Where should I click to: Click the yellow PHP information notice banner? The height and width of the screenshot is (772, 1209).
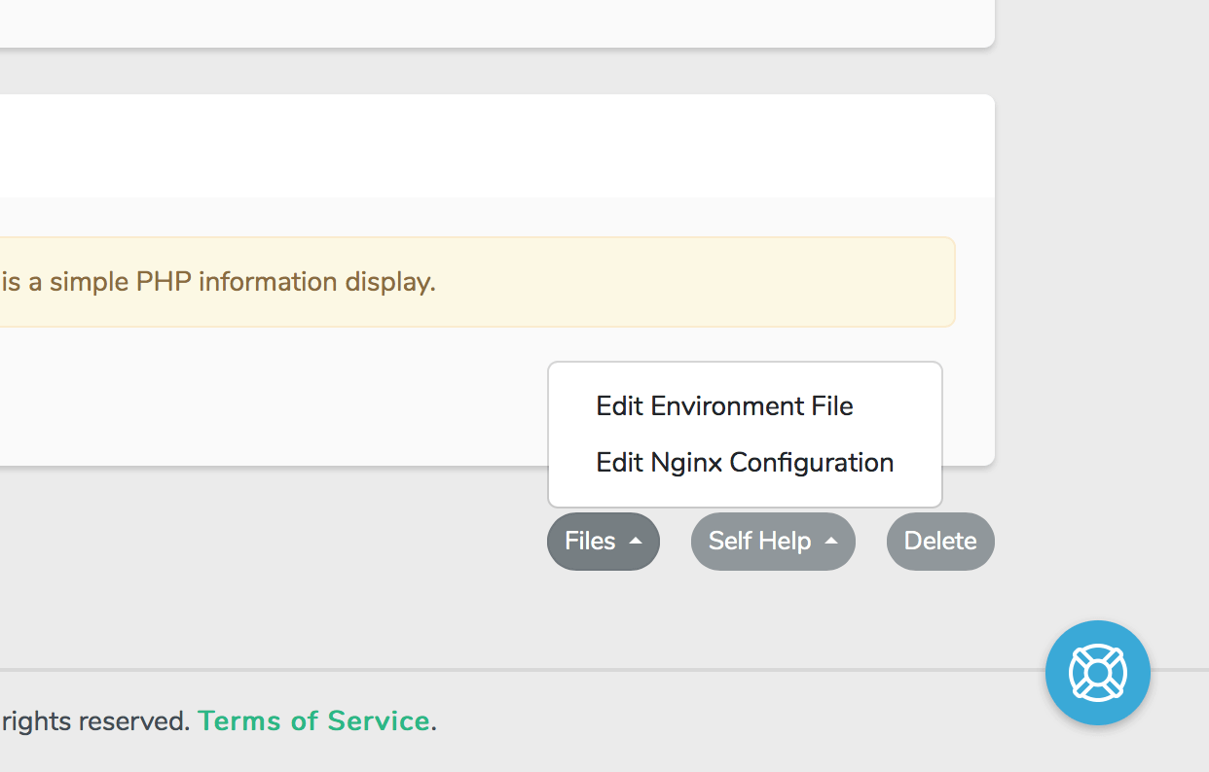point(477,281)
